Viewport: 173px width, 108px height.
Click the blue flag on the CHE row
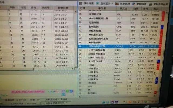pos(162,27)
